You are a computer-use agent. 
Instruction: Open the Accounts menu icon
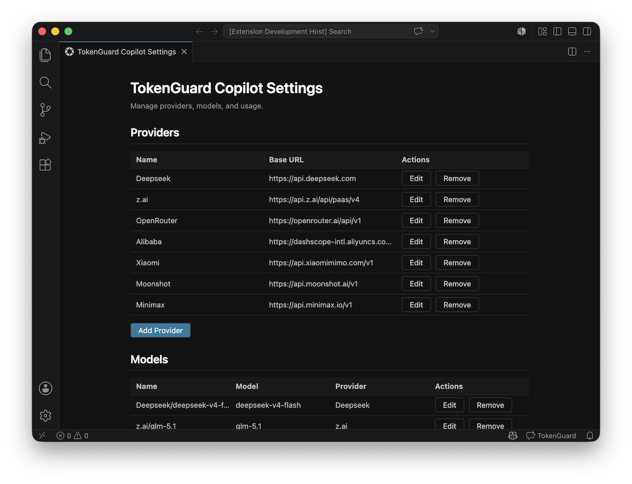coord(45,389)
